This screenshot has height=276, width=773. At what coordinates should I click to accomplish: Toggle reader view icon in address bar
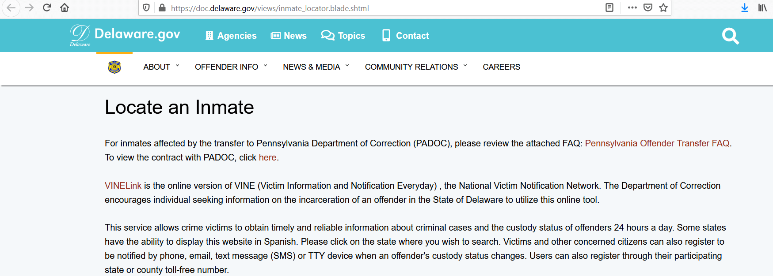pyautogui.click(x=609, y=8)
